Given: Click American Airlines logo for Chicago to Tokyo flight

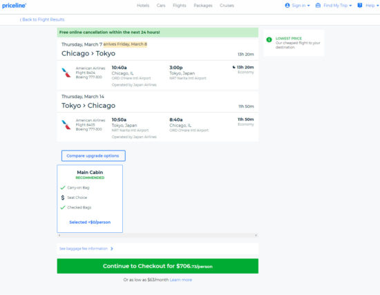Looking at the screenshot, I should [x=66, y=73].
